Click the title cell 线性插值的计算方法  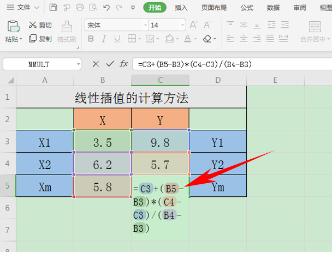click(x=131, y=97)
